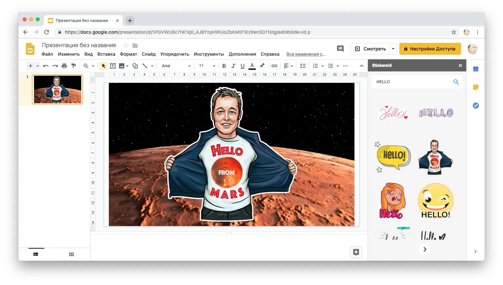Open the line type dropdown arrow

coord(152,66)
